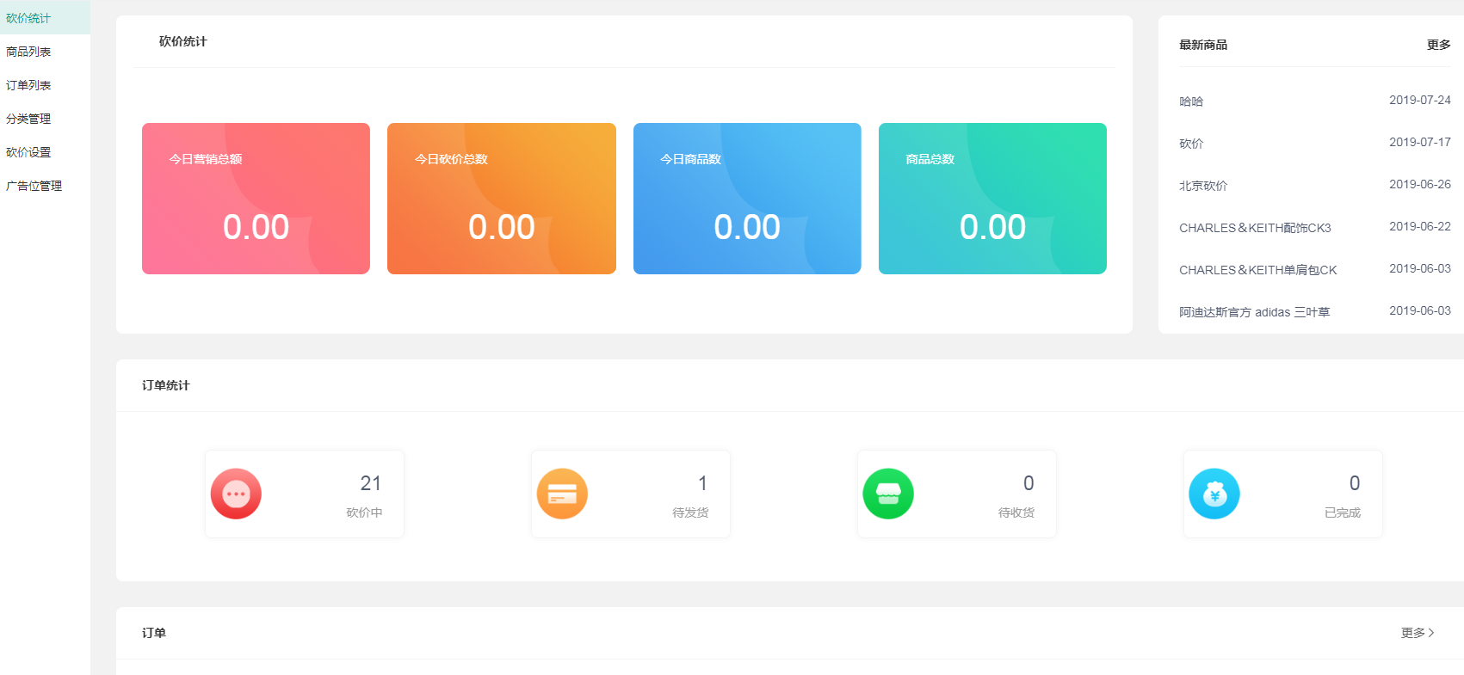Open CHARLES＆KEITH配饰CK3 product

pyautogui.click(x=1255, y=228)
